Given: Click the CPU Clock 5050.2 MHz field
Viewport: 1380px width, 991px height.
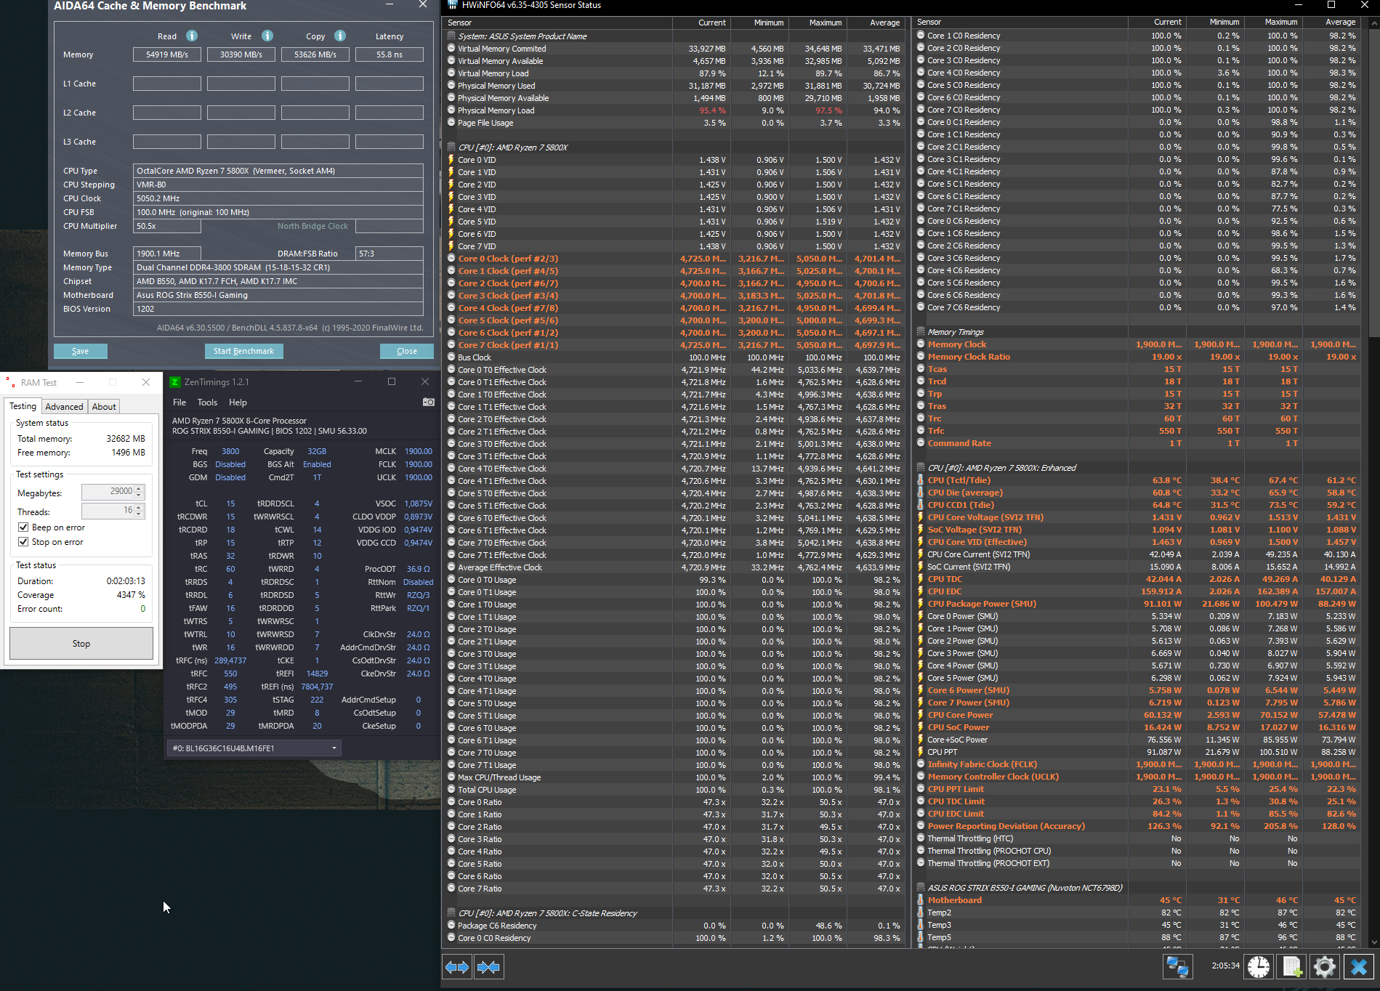Looking at the screenshot, I should coord(278,198).
